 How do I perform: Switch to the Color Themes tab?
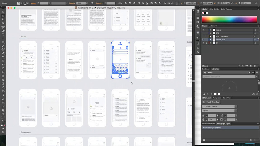point(226,9)
